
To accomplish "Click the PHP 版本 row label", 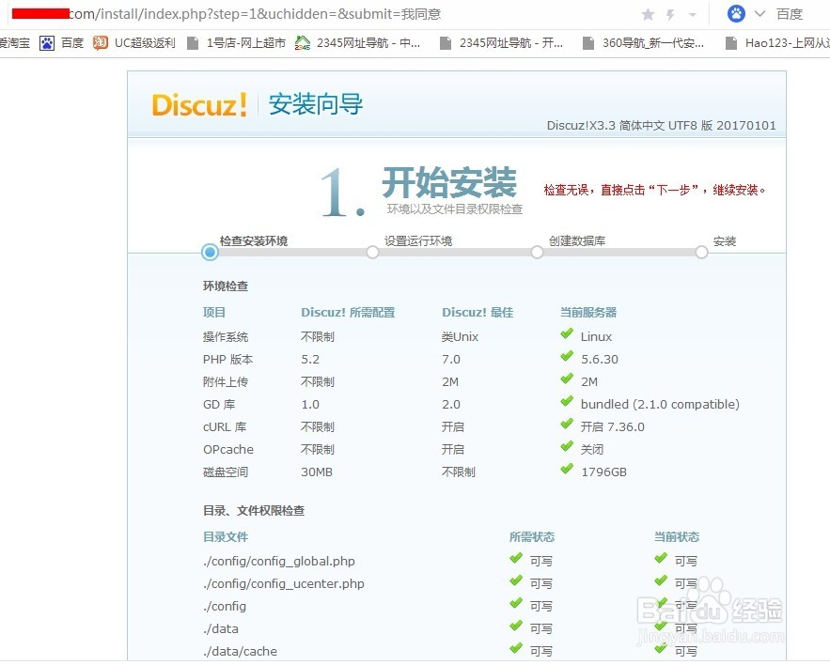I will click(228, 359).
